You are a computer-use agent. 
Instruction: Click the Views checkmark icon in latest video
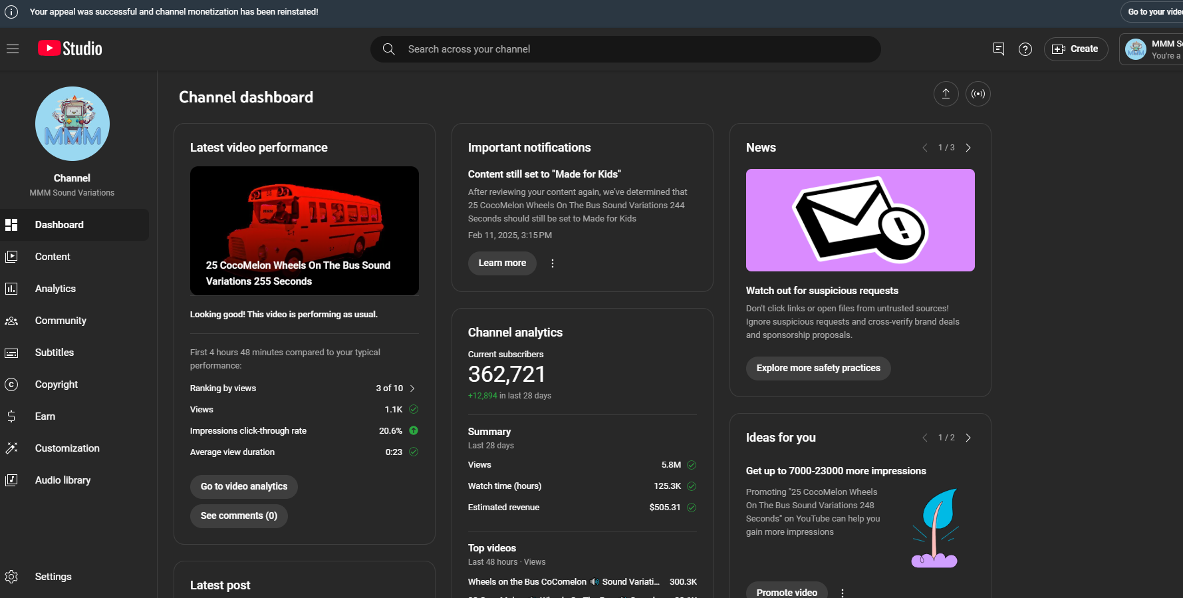click(x=414, y=410)
